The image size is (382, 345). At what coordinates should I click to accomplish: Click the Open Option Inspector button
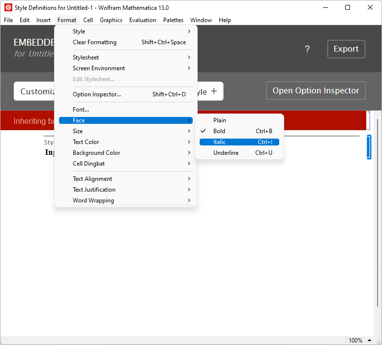tap(316, 91)
